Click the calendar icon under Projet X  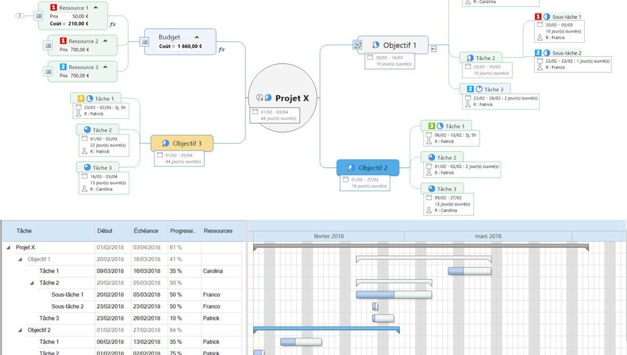click(255, 112)
